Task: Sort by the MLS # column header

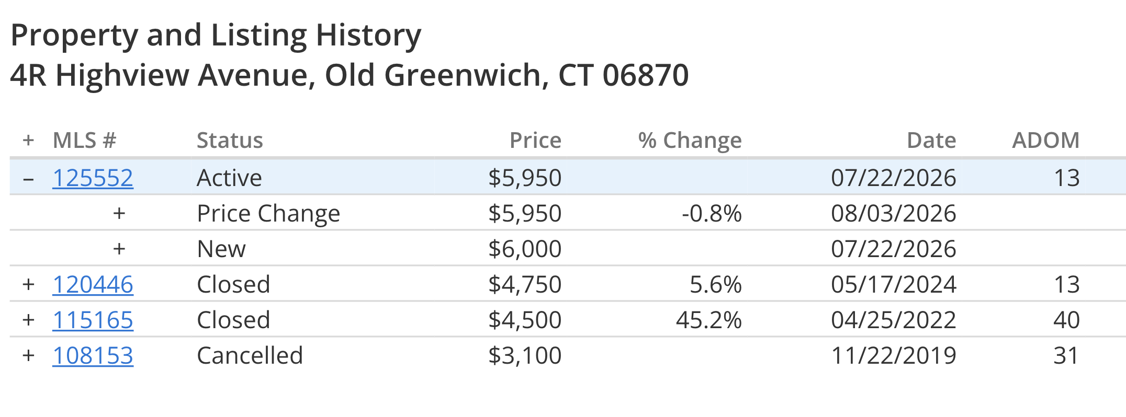Action: pos(84,140)
